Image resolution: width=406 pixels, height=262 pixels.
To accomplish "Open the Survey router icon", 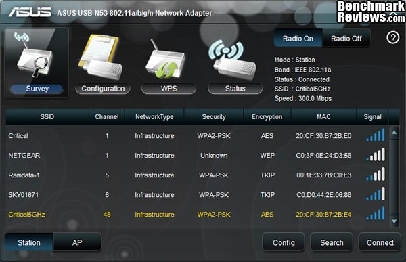I will 35,55.
